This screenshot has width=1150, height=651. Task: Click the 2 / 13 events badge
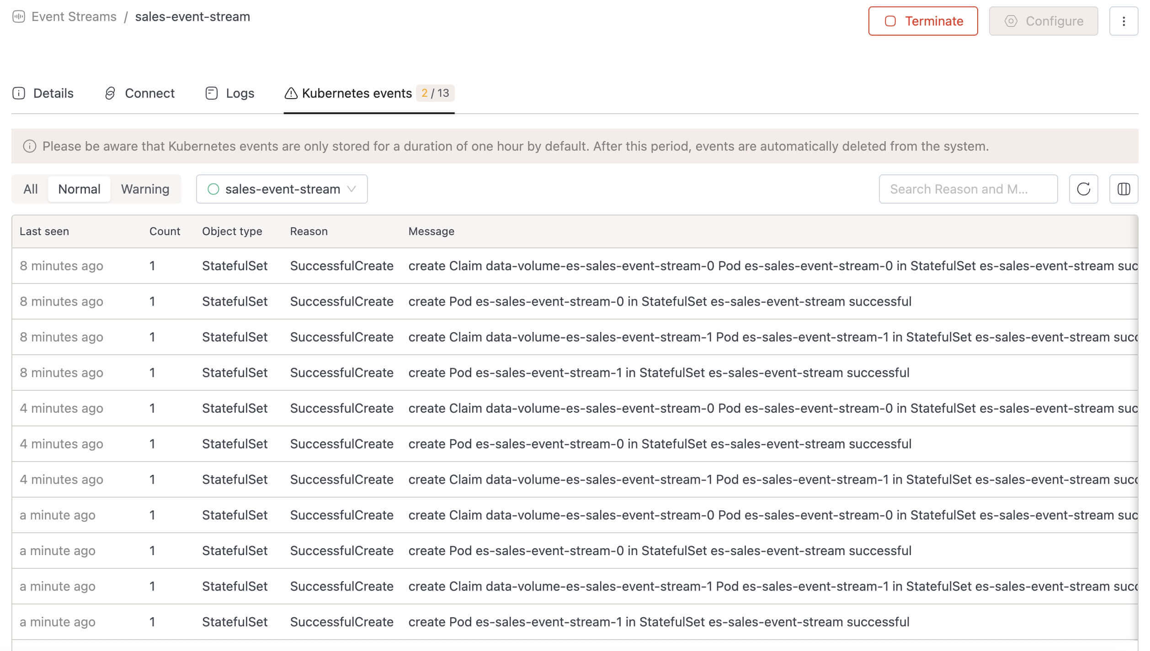[x=435, y=93]
